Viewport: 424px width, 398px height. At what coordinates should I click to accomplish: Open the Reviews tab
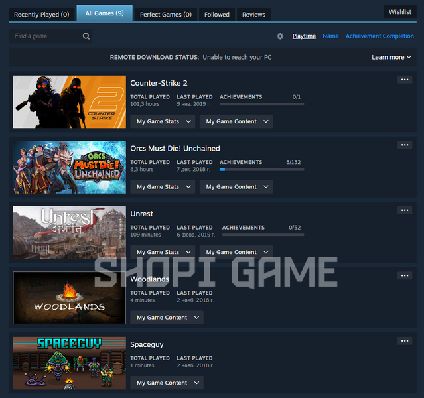pos(253,15)
